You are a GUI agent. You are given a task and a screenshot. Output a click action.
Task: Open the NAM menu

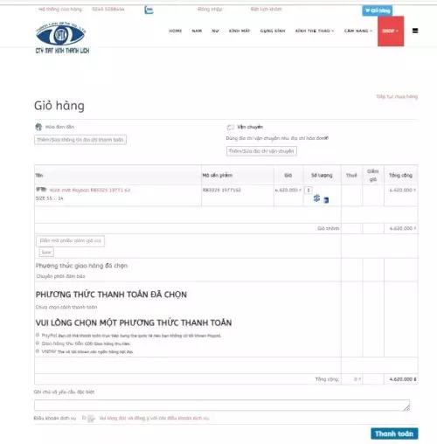tap(197, 31)
